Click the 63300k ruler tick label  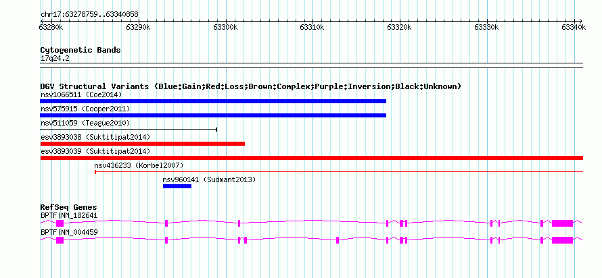[225, 27]
